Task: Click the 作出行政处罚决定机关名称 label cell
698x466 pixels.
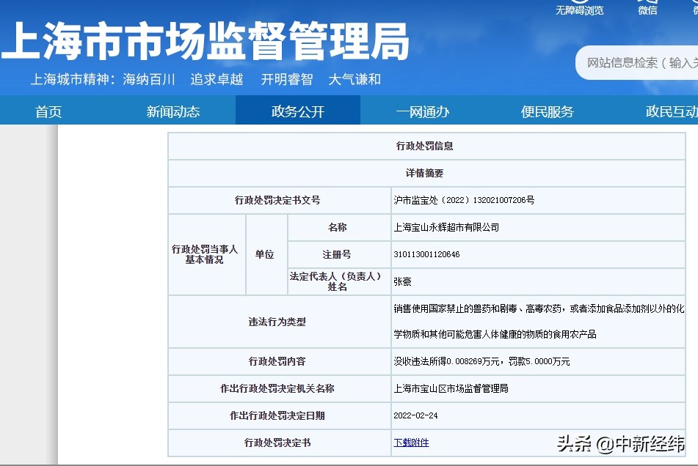Action: coord(280,389)
